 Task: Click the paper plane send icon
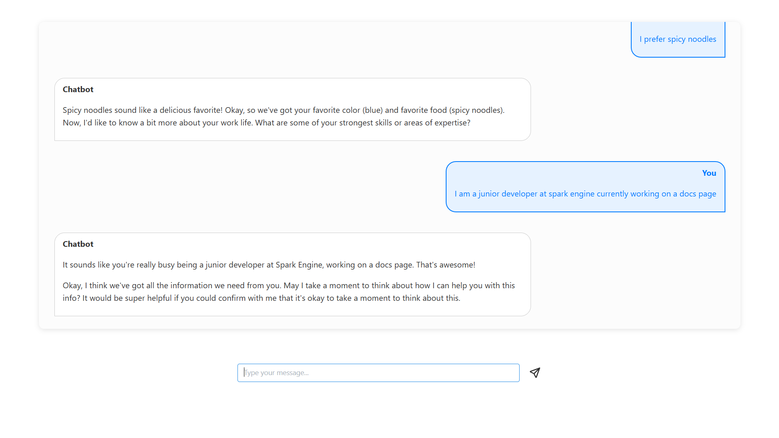pyautogui.click(x=535, y=373)
